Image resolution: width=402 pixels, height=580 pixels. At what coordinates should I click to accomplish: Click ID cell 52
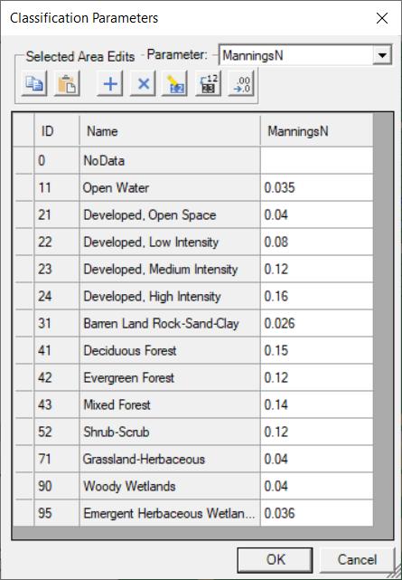tap(57, 432)
